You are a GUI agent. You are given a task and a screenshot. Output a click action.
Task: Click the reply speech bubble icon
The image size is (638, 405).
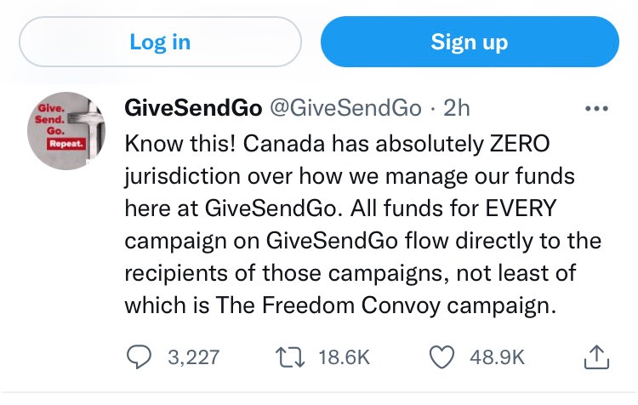point(139,357)
